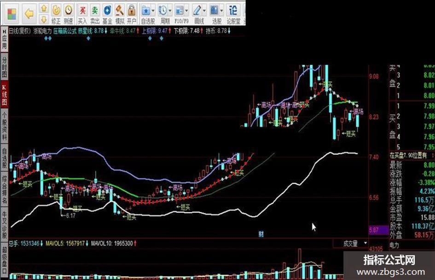
Task: Open the 个股资料 sidebar tab
Action: 4,127
